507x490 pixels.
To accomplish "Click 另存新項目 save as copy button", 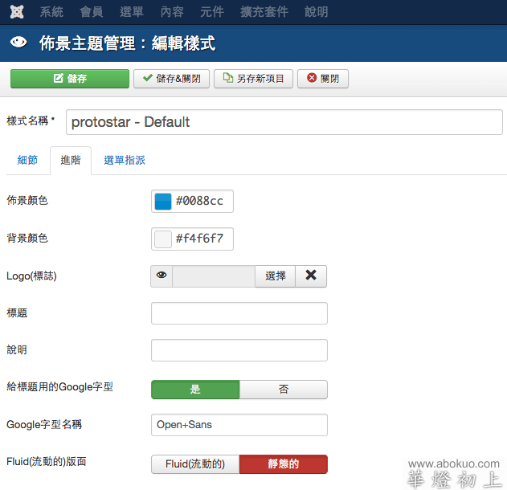I will [x=254, y=79].
